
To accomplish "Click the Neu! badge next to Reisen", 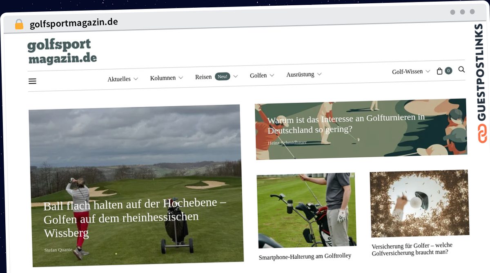I will 223,77.
